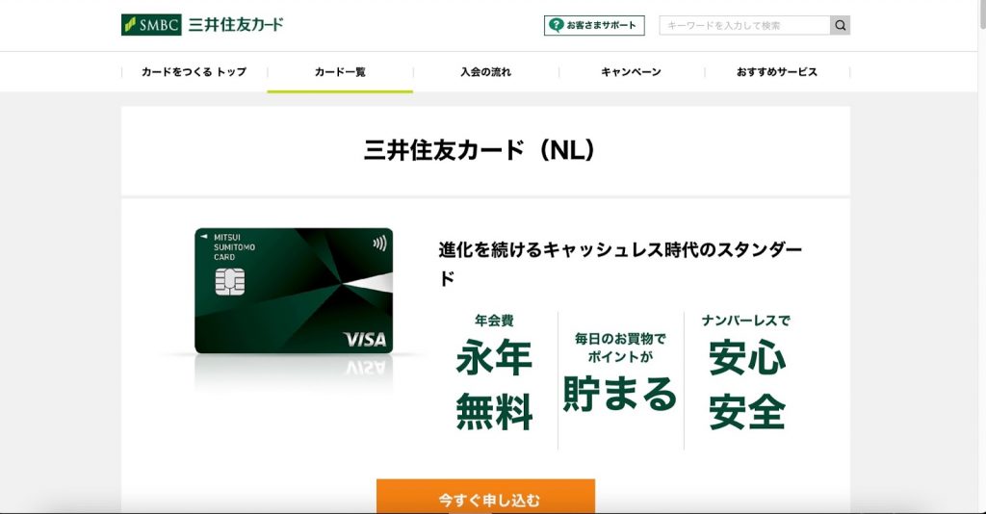Image resolution: width=986 pixels, height=514 pixels.
Task: Click the orange 今すぐ申し込む button
Action: pyautogui.click(x=485, y=497)
